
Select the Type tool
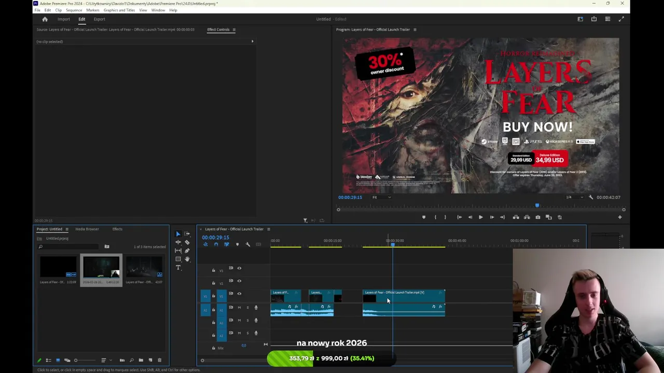178,267
